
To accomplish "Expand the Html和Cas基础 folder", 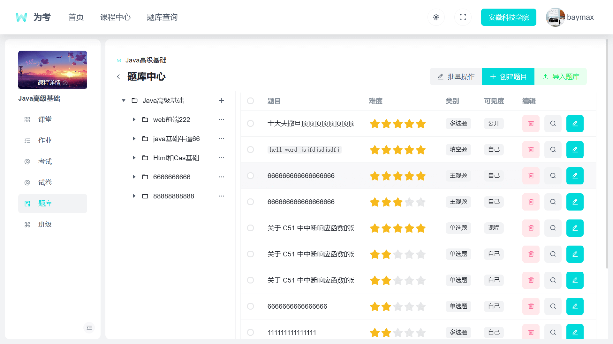I will 134,158.
